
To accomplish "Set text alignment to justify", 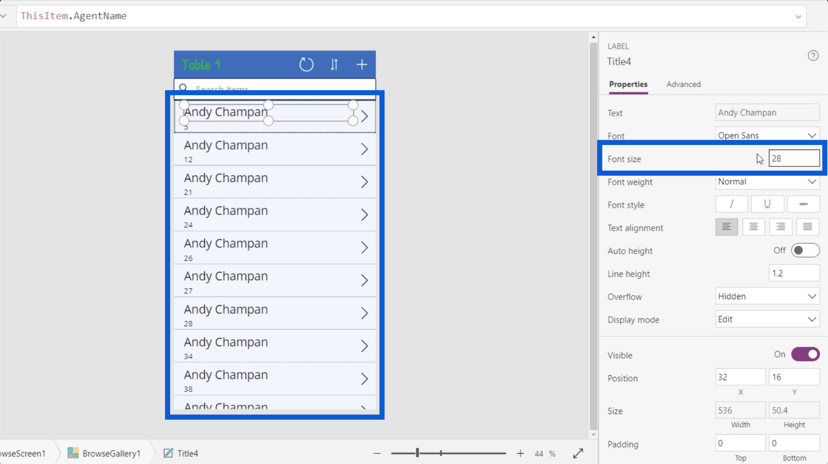I will 808,227.
